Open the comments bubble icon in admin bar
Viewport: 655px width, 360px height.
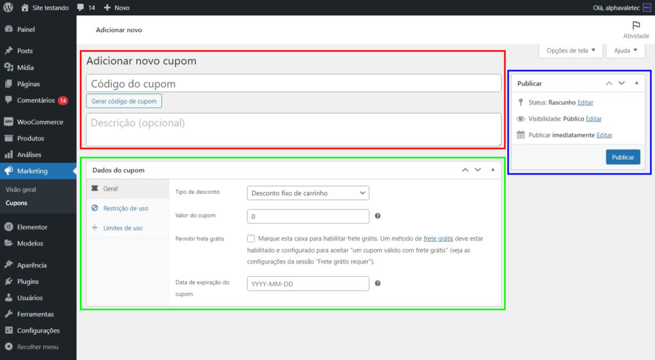point(81,8)
